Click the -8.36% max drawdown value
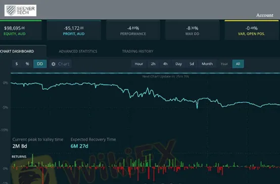 193,28
